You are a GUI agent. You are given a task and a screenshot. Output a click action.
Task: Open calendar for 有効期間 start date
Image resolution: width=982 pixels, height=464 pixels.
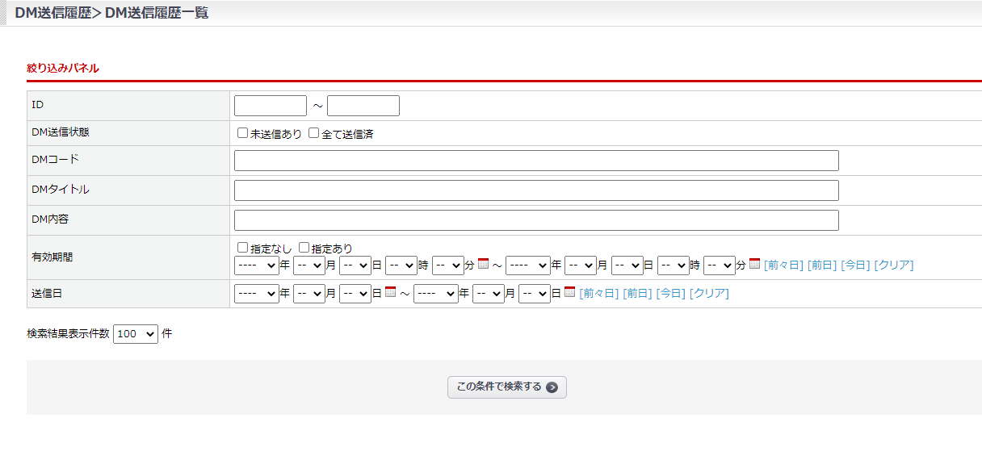pos(484,264)
